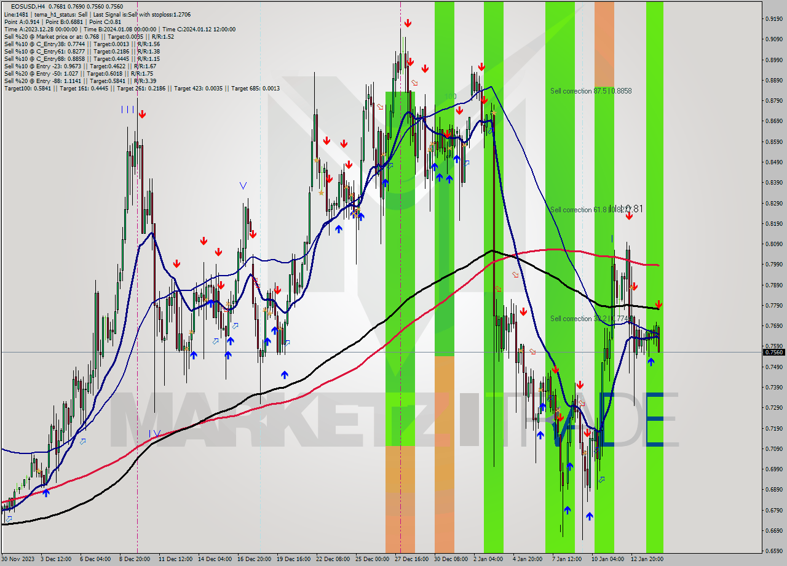
Task: Click the '2 Jan 04:00' time axis label
Action: [x=489, y=559]
